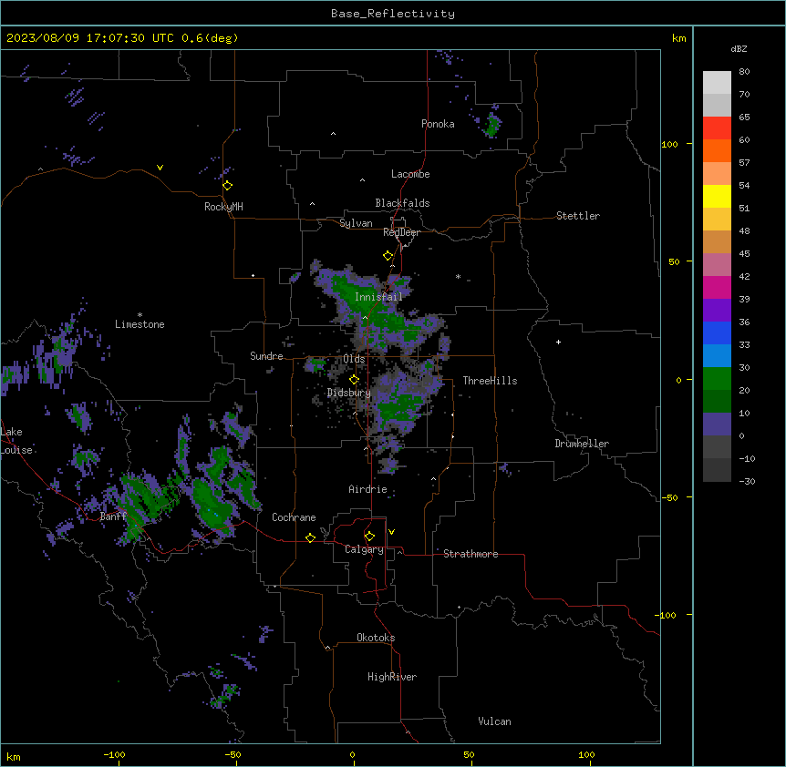Click the dBZ legend heading
Image resolution: width=786 pixels, height=767 pixels.
(739, 48)
